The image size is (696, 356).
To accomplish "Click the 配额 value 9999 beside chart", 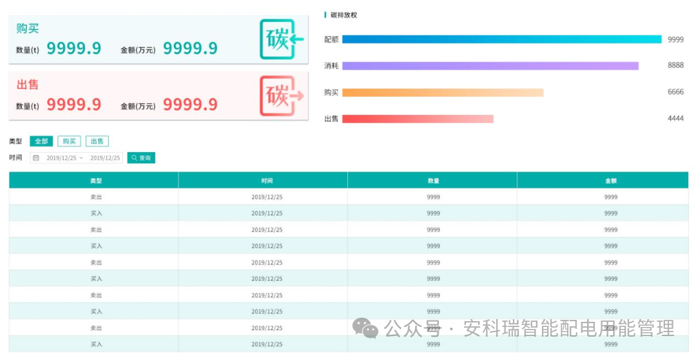I will click(x=675, y=39).
